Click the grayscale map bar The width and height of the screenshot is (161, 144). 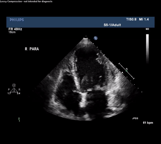(x=147, y=49)
